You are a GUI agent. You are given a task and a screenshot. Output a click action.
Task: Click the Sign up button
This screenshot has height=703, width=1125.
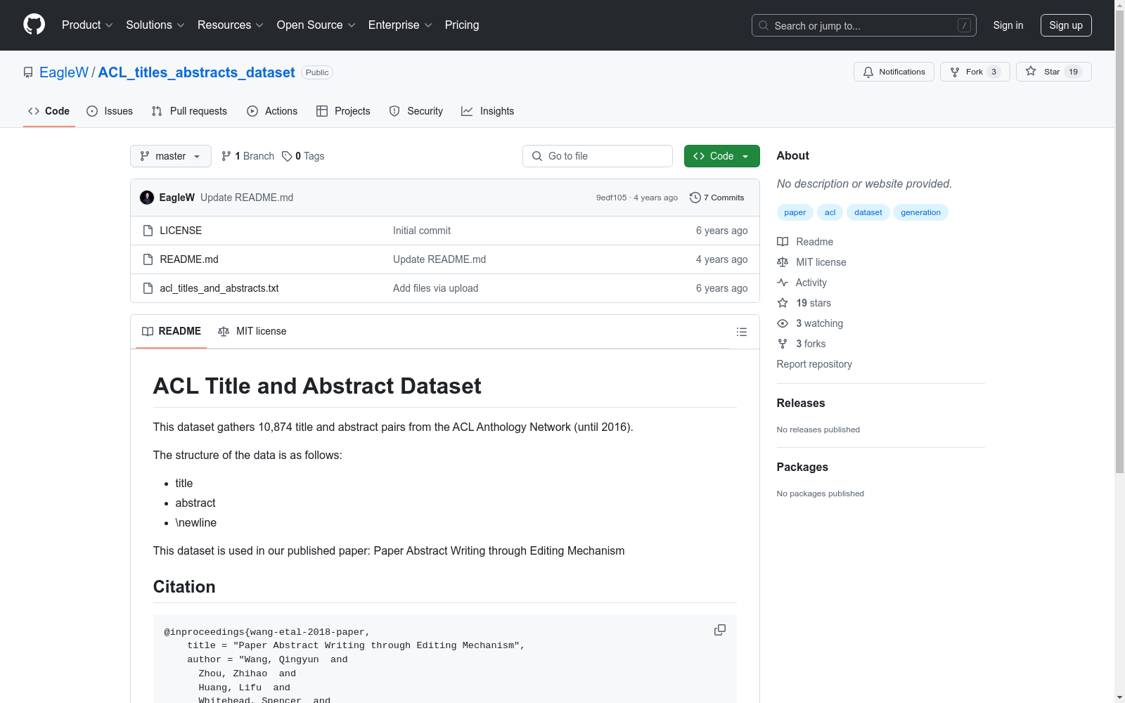1066,25
